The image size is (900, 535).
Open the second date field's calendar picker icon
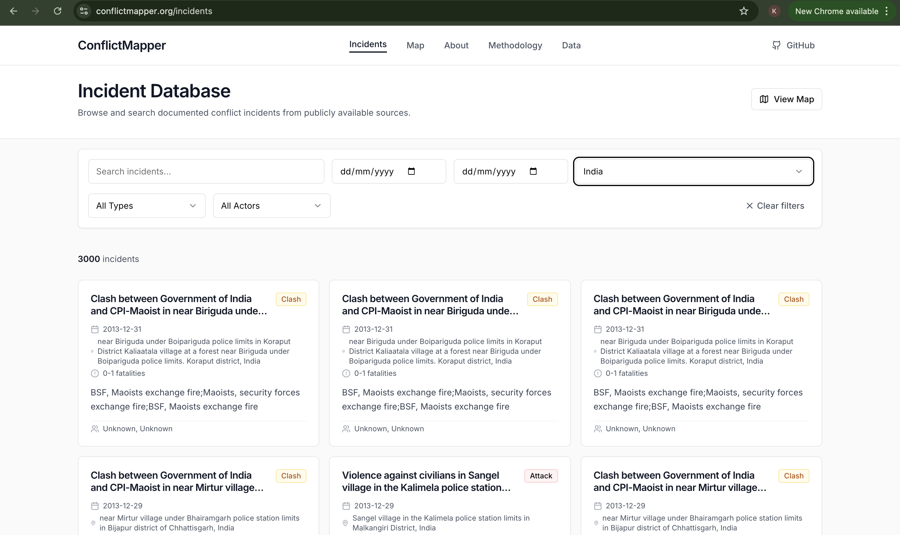click(533, 171)
